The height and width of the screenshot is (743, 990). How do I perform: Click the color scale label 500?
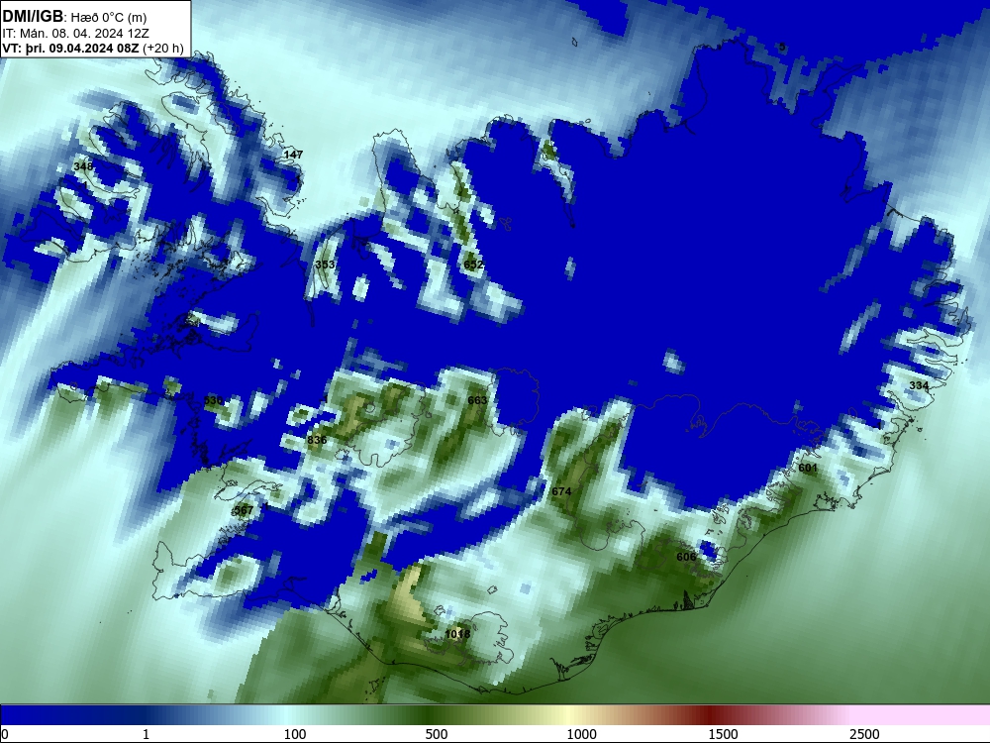click(437, 734)
